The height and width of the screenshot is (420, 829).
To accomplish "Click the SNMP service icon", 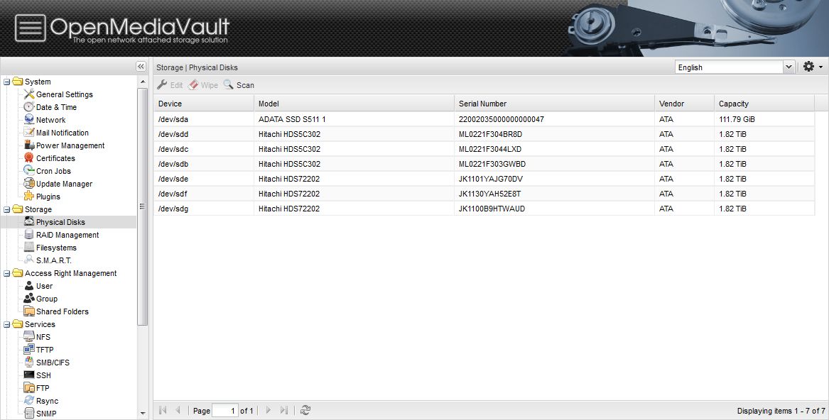I will pyautogui.click(x=29, y=413).
